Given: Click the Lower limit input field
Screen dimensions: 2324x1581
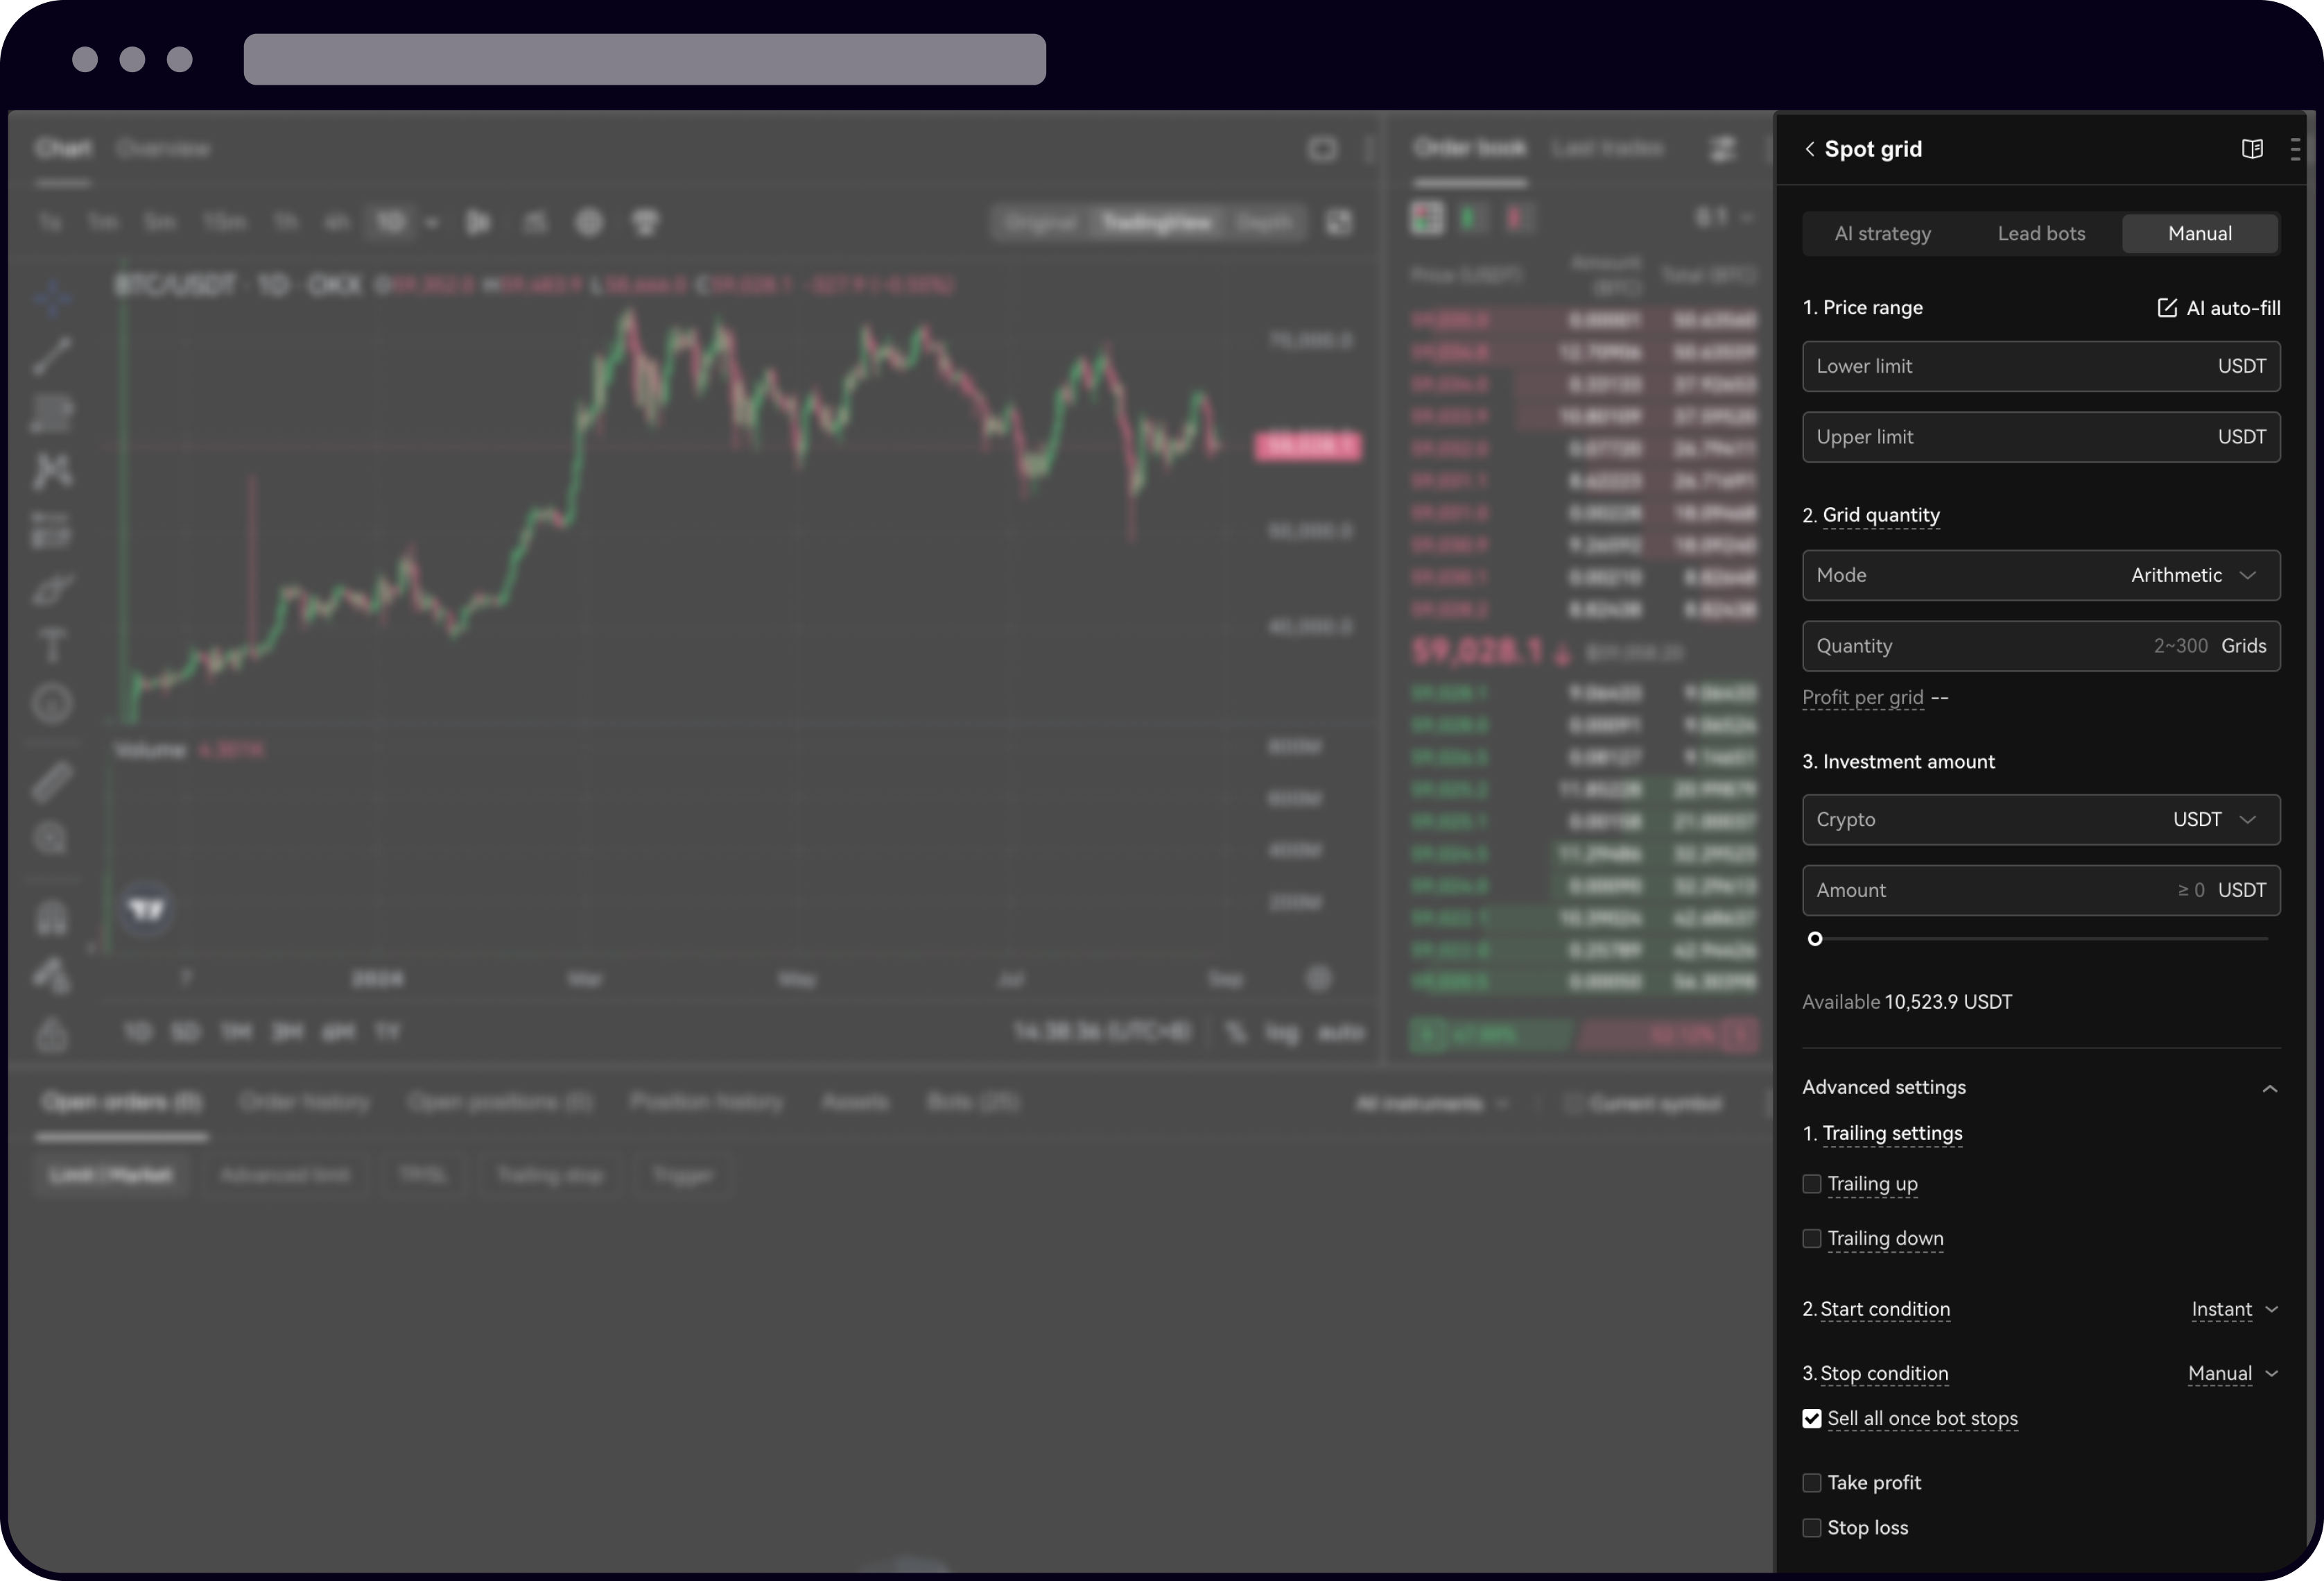Looking at the screenshot, I should (x=2000, y=366).
